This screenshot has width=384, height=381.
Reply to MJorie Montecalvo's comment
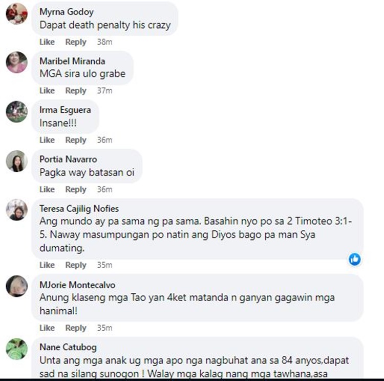coord(76,328)
